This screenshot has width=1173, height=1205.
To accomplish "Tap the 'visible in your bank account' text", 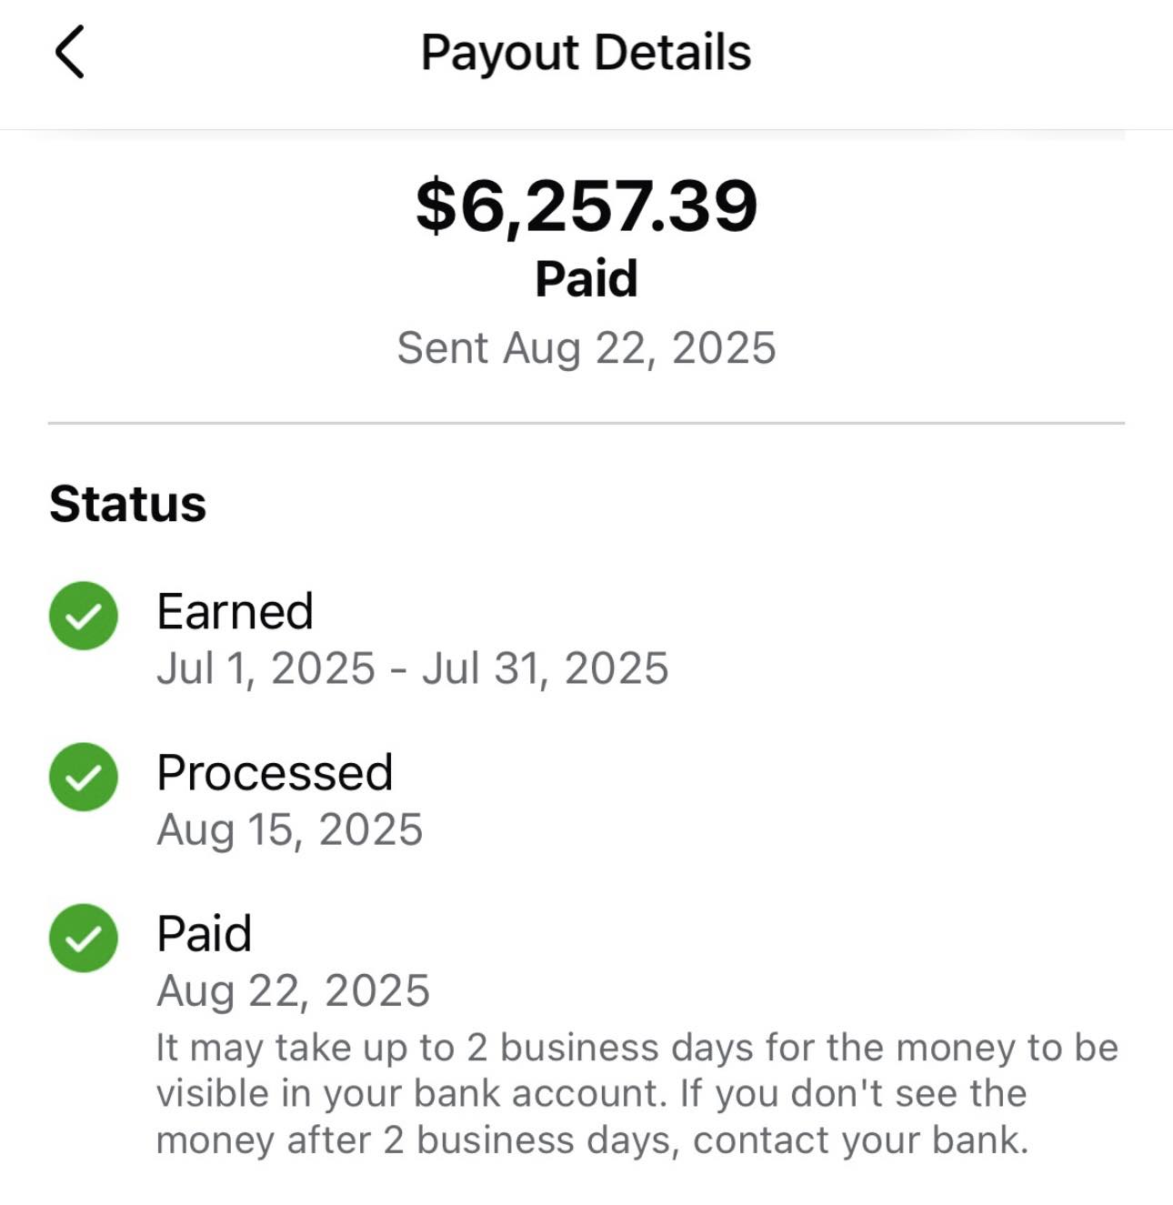I will (x=412, y=1094).
